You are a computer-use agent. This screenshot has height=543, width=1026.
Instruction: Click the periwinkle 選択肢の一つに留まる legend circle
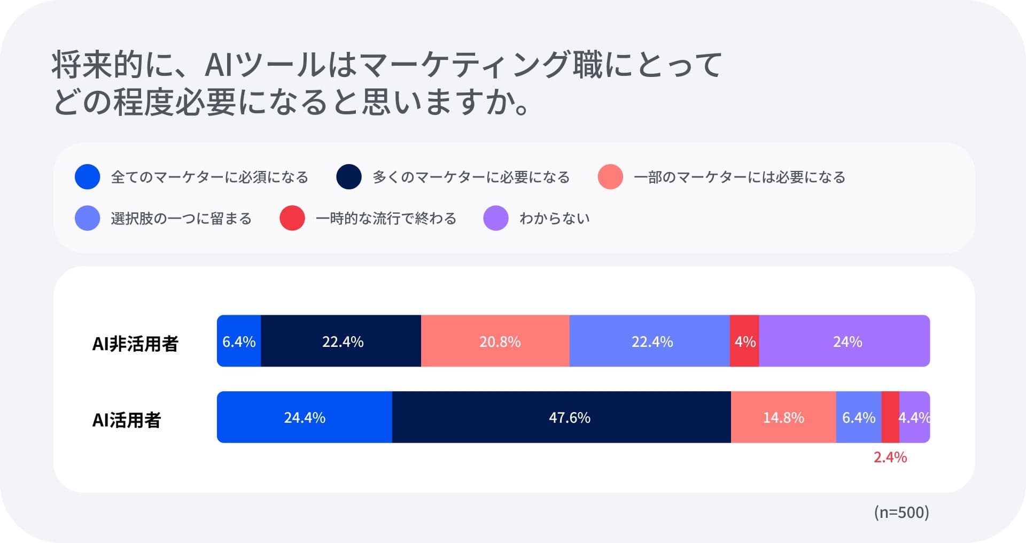pyautogui.click(x=88, y=218)
